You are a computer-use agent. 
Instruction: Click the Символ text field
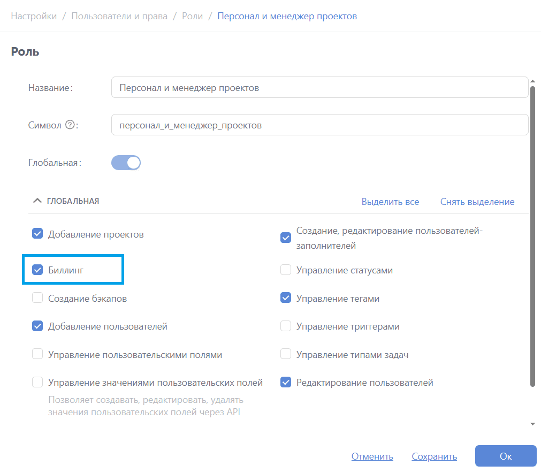click(x=319, y=125)
